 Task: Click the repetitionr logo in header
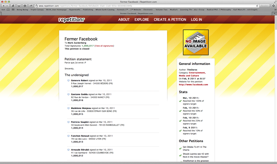pos(71,20)
